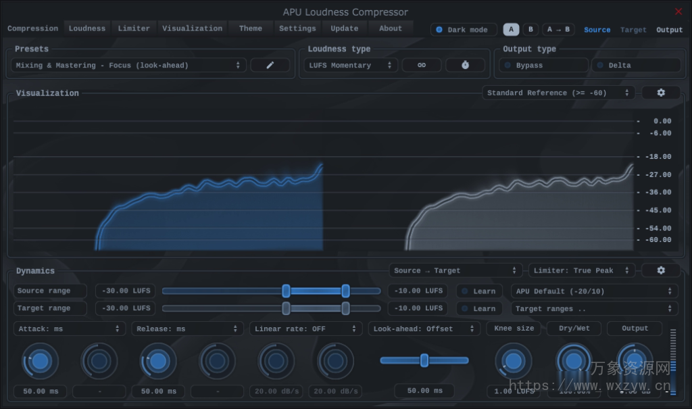
Task: Click the Attack knob showing 50.00 ms
Action: (40, 360)
